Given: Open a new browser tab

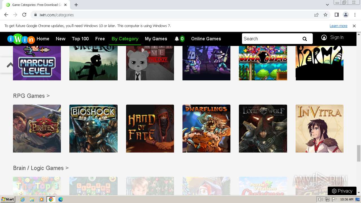Looking at the screenshot, I should click(76, 5).
